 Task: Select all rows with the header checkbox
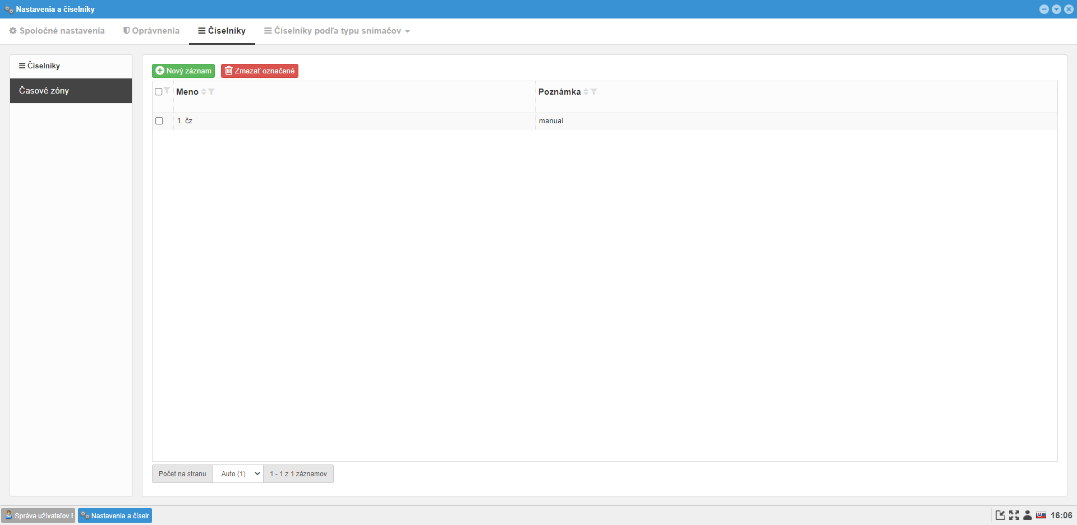click(x=159, y=92)
